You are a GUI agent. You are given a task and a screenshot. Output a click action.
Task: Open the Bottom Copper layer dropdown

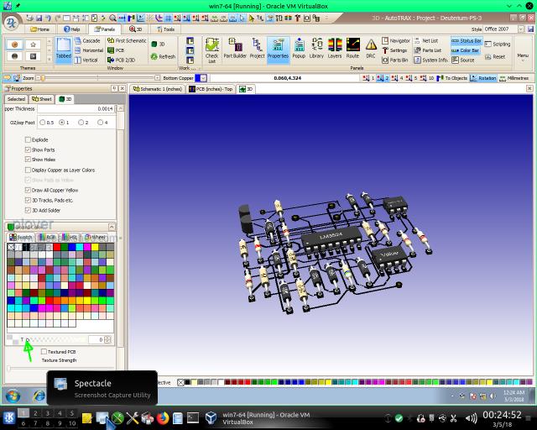click(x=201, y=78)
